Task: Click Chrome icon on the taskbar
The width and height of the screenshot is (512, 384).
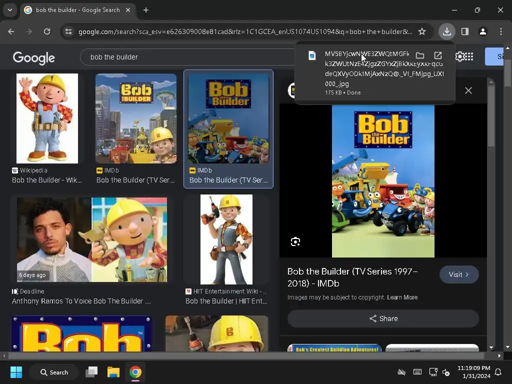Action: click(x=135, y=372)
